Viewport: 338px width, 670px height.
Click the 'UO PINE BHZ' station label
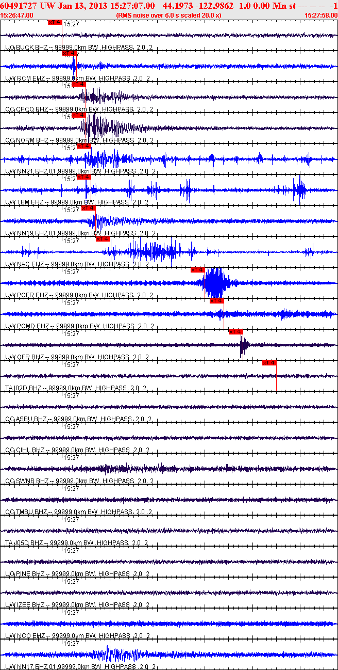[24, 573]
